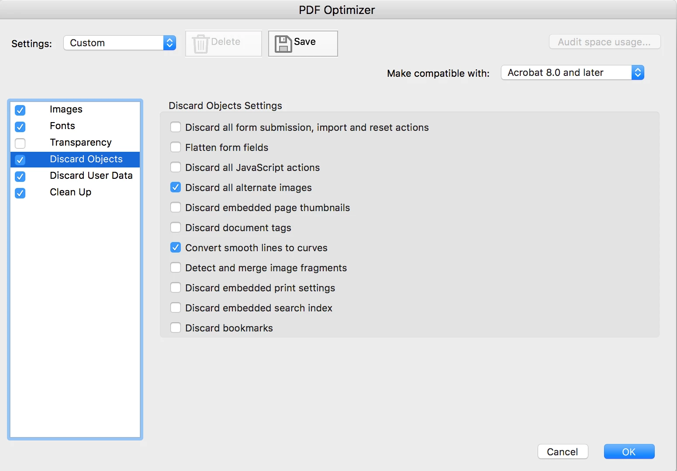Enable the Transparency panel checkbox
Viewport: 677px width, 471px height.
pyautogui.click(x=20, y=143)
